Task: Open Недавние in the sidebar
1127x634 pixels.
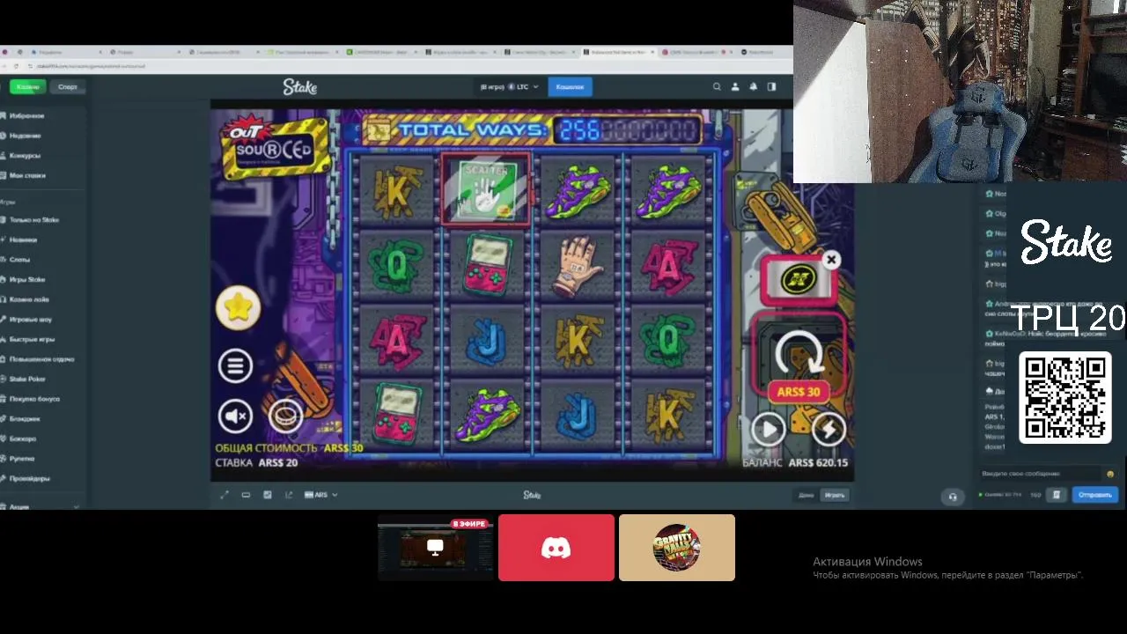Action: 25,136
